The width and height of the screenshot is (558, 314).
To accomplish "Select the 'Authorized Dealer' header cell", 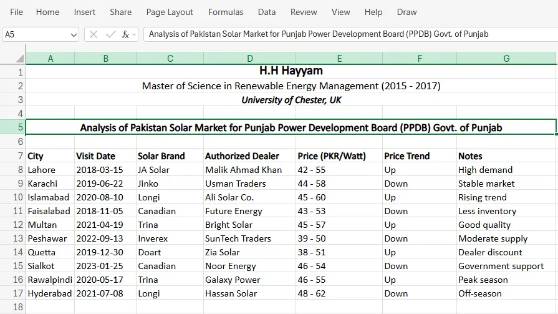I will (250, 156).
